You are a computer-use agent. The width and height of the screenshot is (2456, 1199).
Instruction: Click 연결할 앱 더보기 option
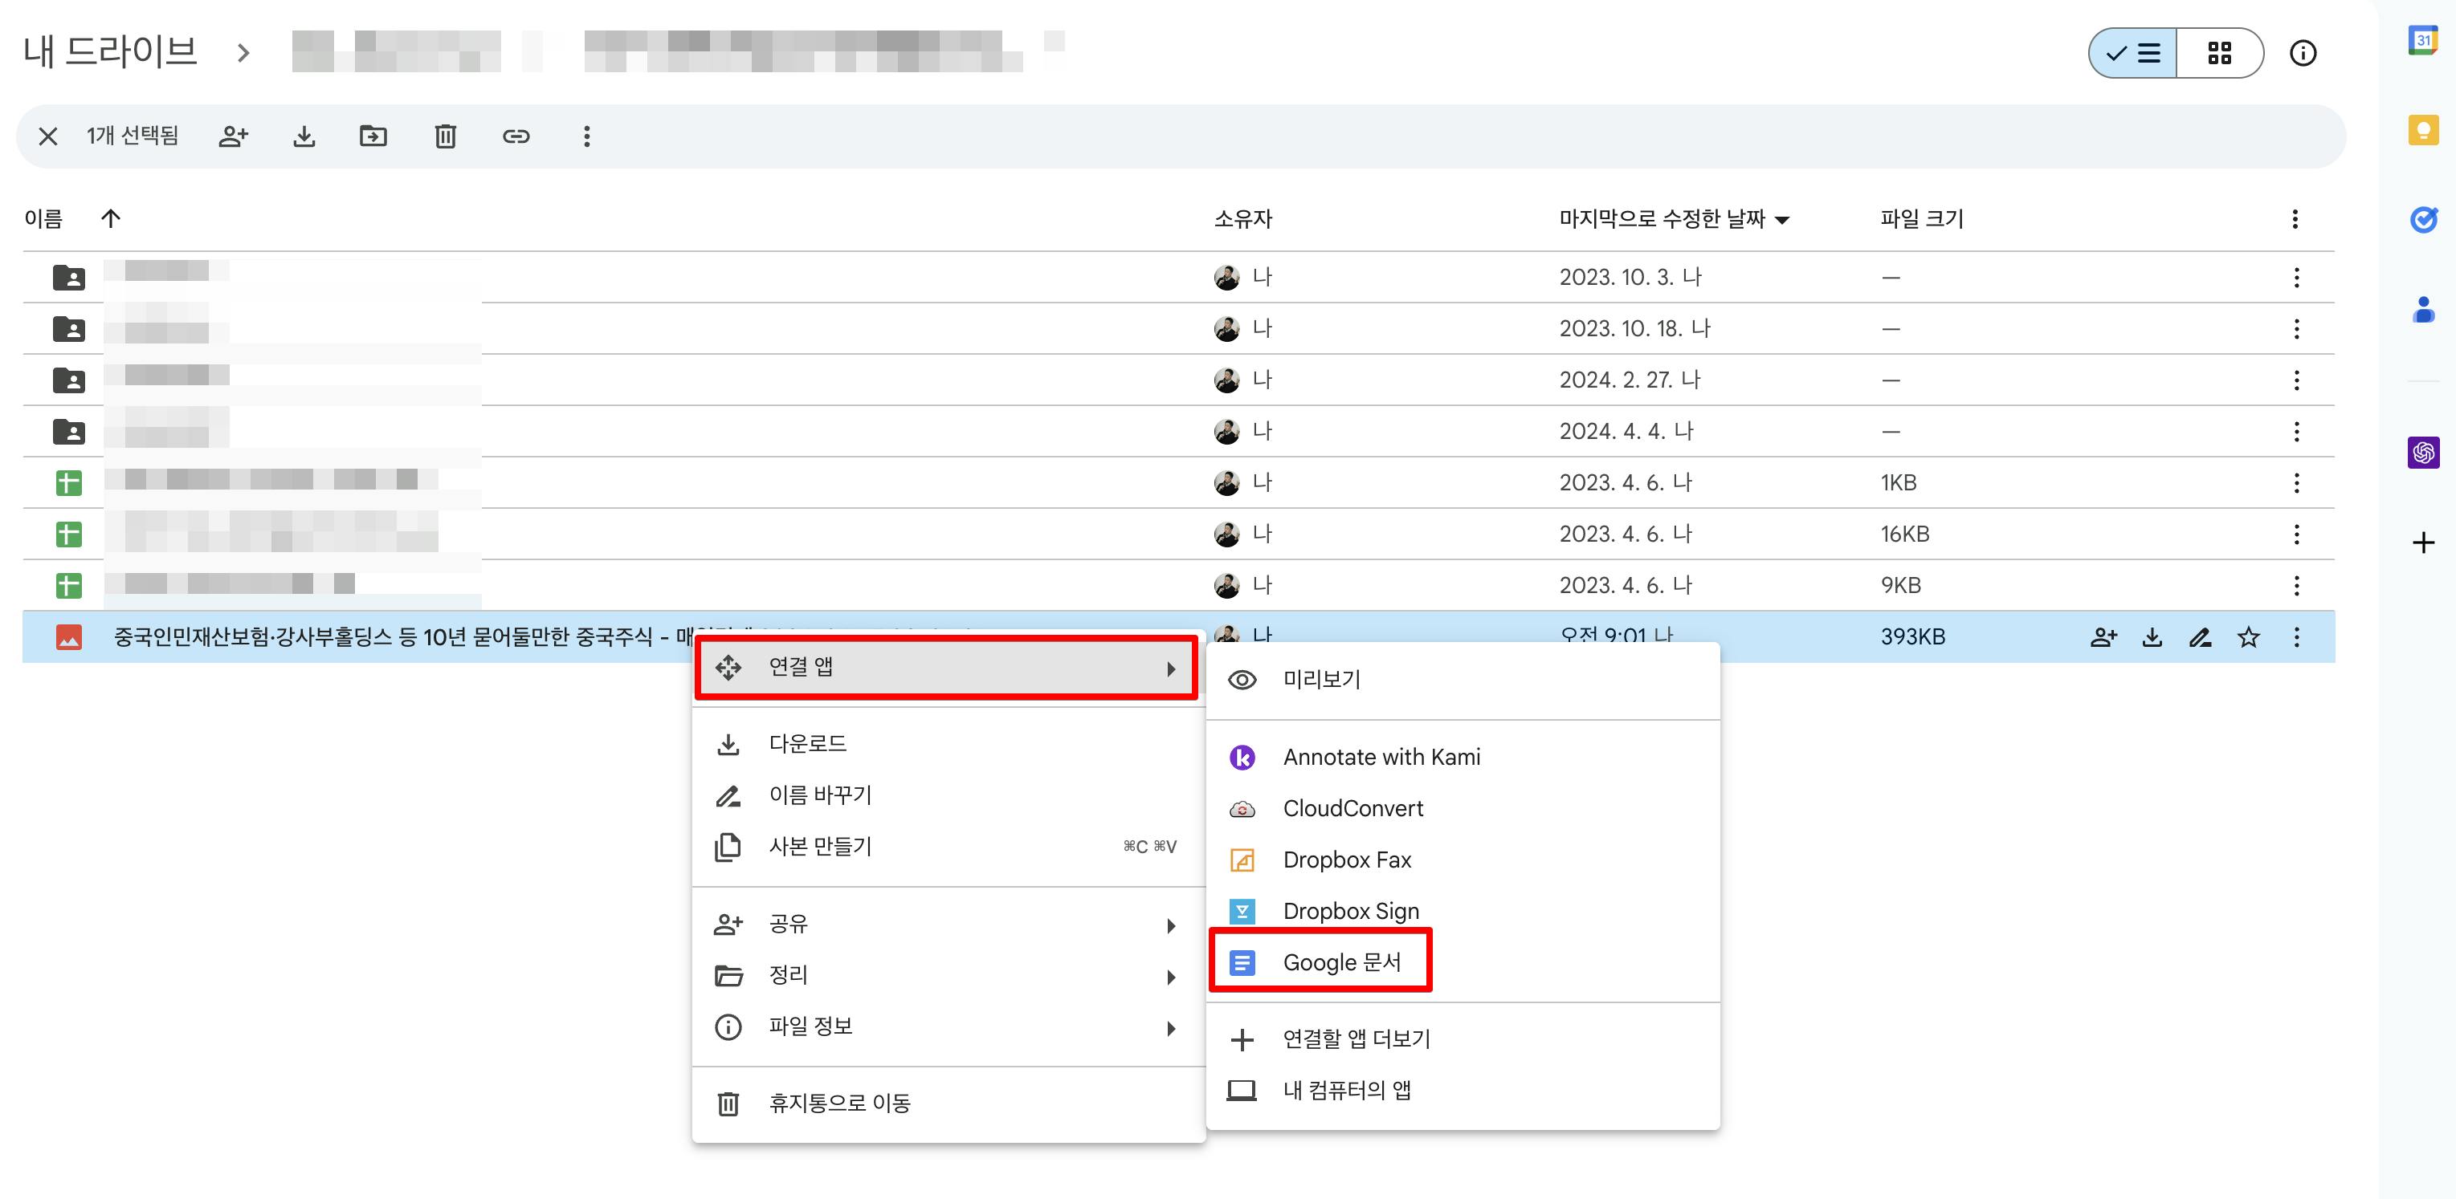[1356, 1039]
